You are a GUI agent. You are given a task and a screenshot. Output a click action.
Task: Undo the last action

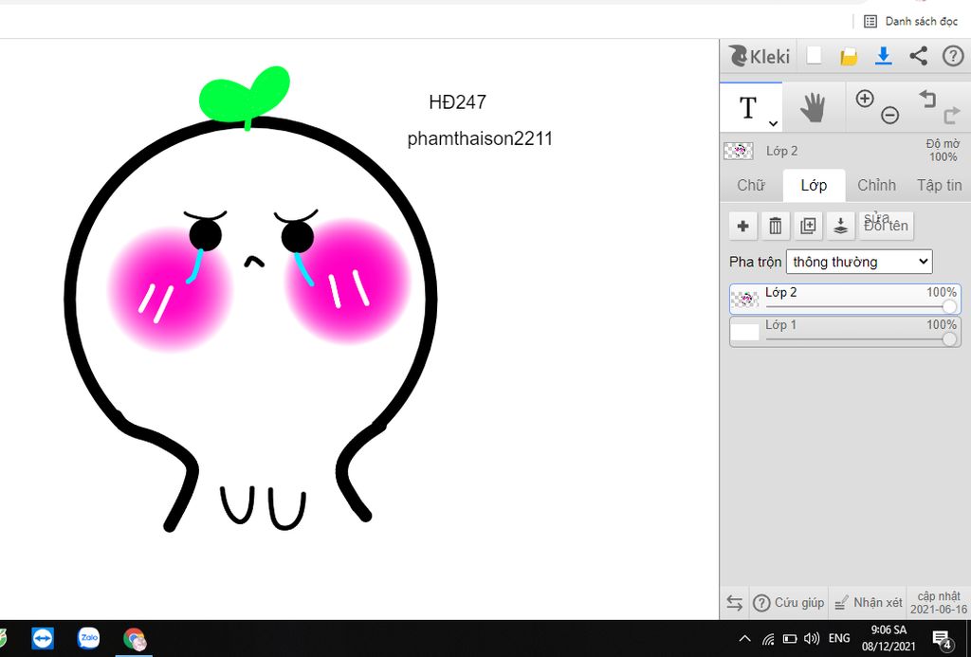point(927,100)
